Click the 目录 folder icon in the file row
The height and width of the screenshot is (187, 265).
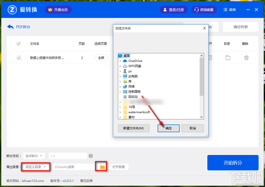(x=228, y=58)
